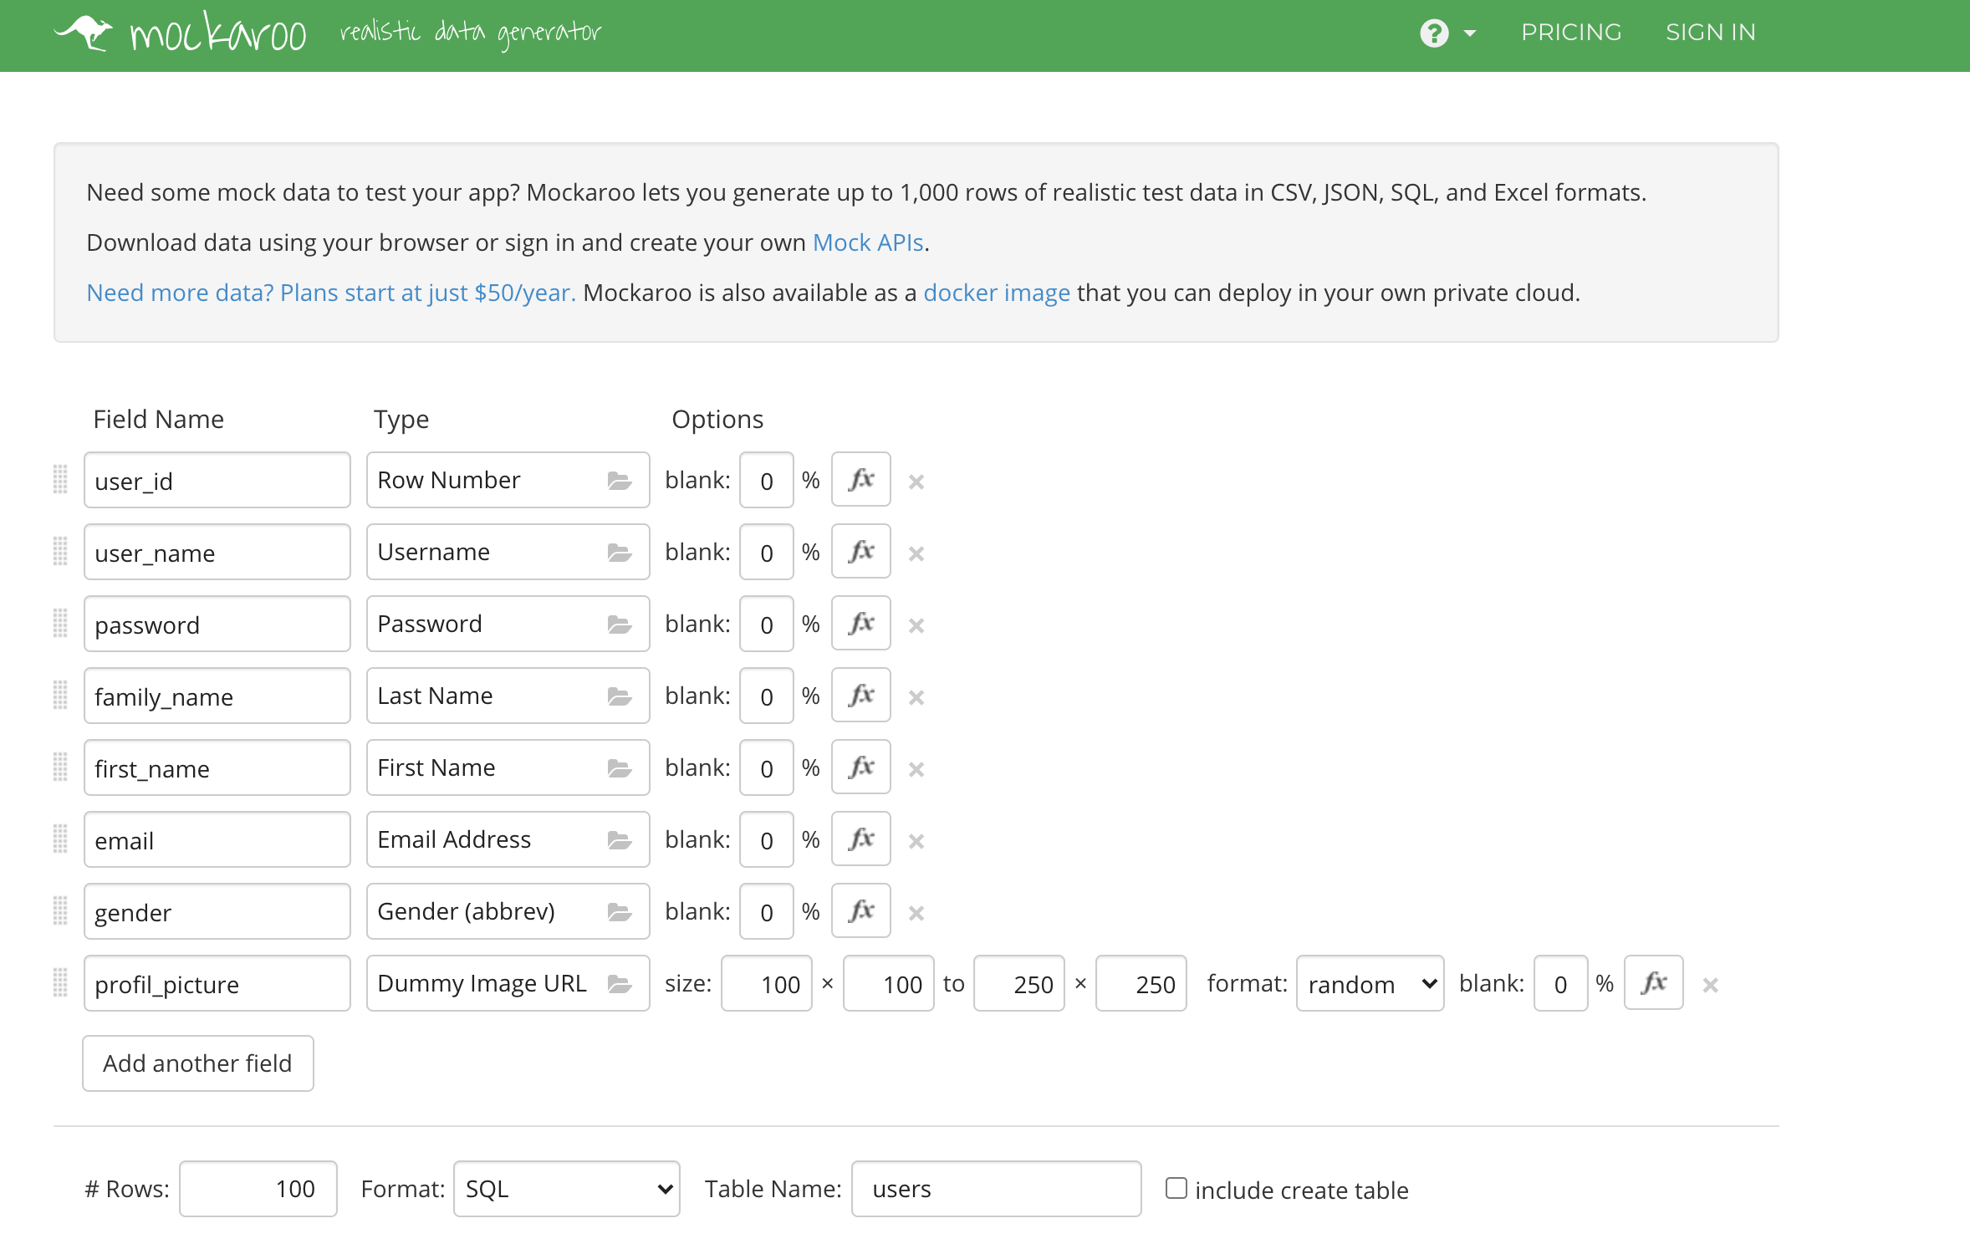
Task: Delete the gender field row
Action: coord(916,913)
